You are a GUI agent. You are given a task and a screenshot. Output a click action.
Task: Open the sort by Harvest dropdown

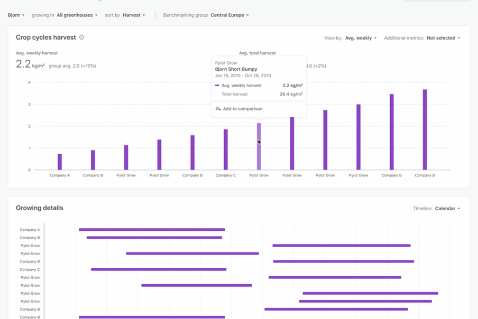tap(133, 15)
